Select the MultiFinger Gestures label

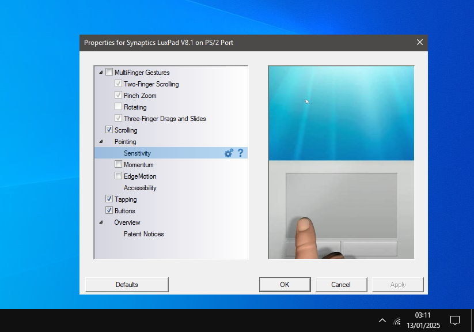click(142, 73)
